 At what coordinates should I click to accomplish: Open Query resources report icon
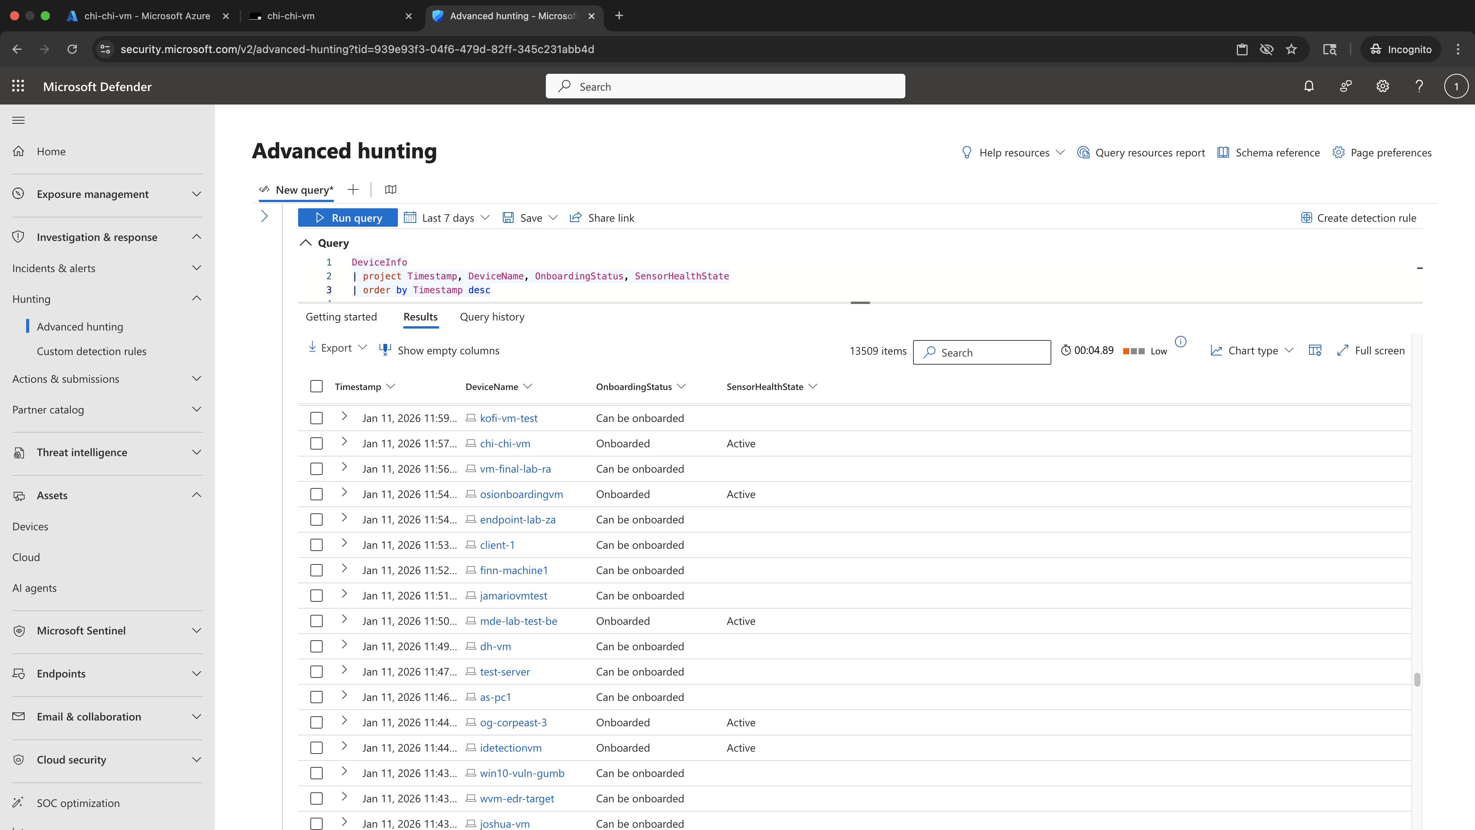pos(1083,153)
